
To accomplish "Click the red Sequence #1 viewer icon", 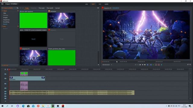I will (x=103, y=8).
